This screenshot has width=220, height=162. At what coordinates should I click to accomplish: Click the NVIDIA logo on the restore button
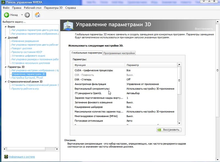point(159,130)
